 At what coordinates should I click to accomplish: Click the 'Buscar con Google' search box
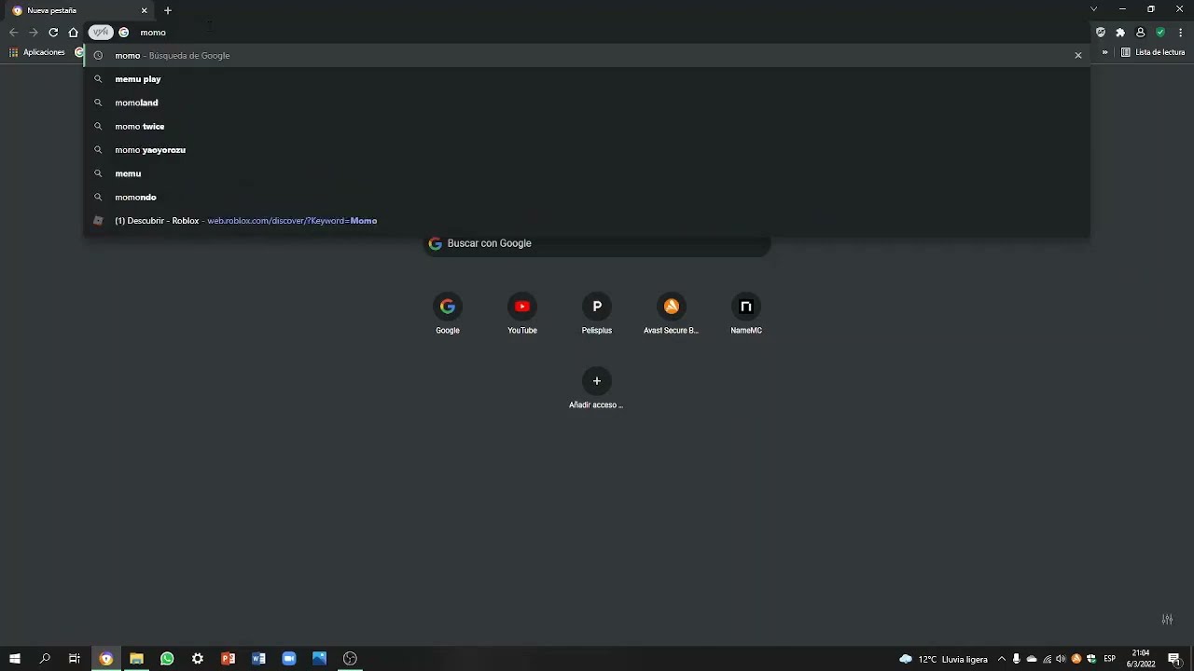click(x=597, y=244)
